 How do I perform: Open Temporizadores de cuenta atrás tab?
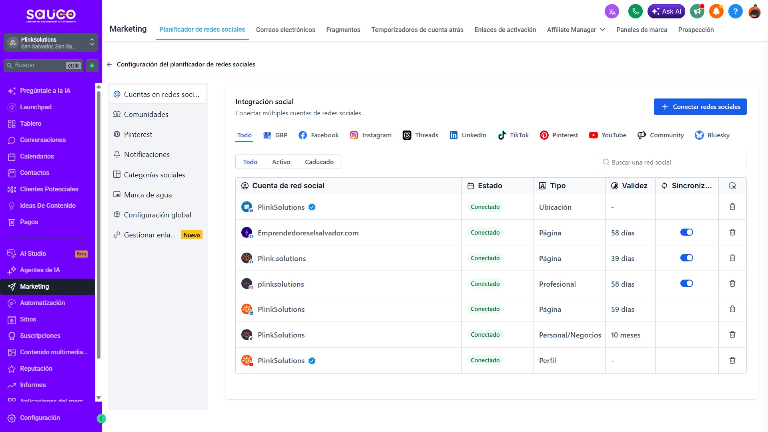[x=417, y=30]
